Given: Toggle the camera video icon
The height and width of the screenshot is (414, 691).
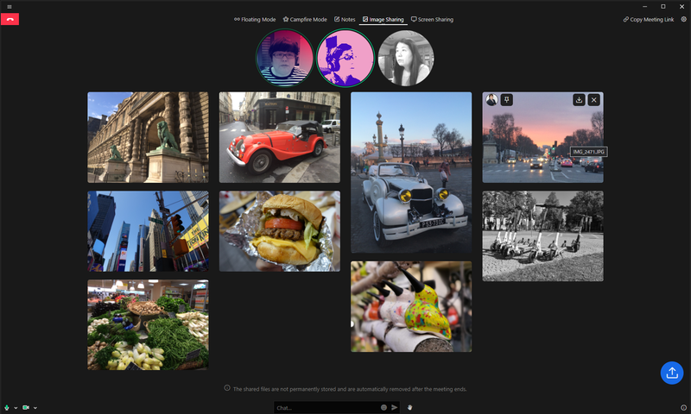Looking at the screenshot, I should click(x=26, y=408).
